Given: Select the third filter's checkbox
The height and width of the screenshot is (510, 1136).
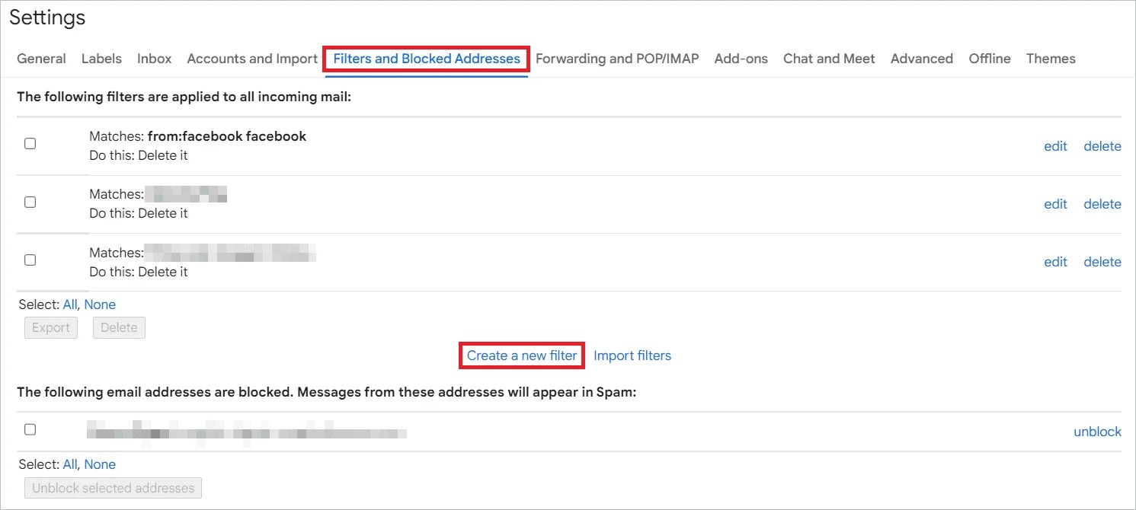Looking at the screenshot, I should click(30, 260).
